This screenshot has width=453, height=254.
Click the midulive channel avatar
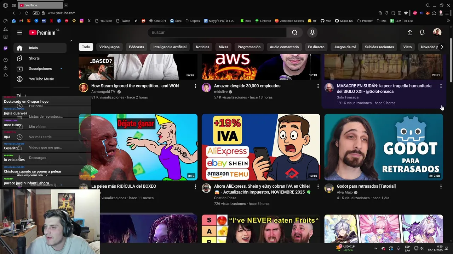tap(206, 88)
